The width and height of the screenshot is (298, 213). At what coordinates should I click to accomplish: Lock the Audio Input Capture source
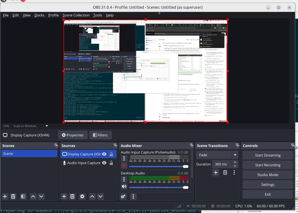point(111,163)
